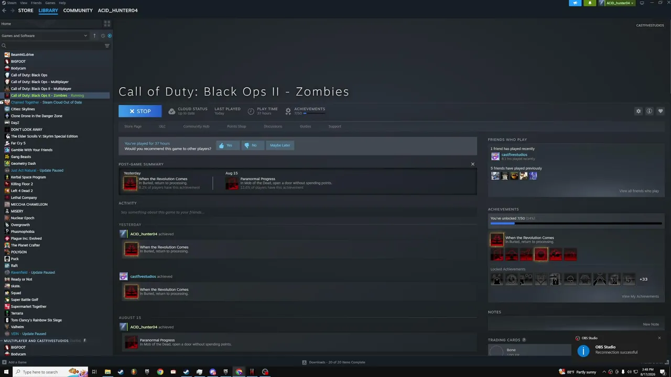Open the weather widget showing 88°F

pos(577,372)
